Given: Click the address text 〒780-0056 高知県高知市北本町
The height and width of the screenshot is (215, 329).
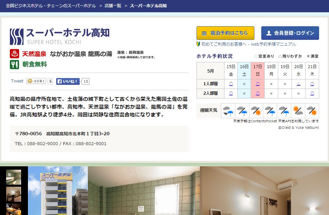Looking at the screenshot, I should [62, 134].
